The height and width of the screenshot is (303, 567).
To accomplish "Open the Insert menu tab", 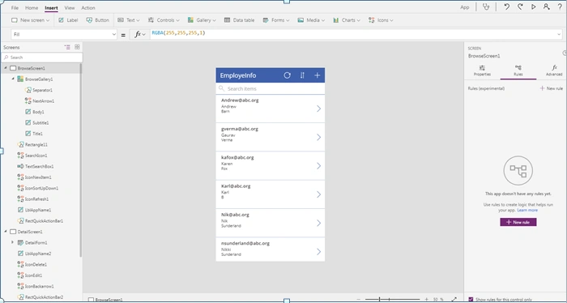I will point(51,8).
